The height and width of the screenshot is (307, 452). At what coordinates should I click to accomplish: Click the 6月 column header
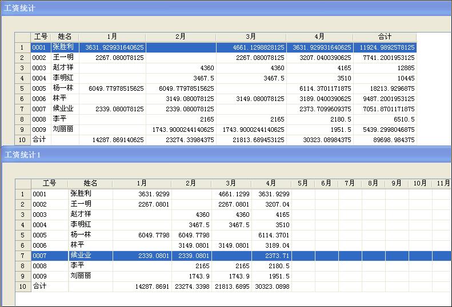pos(327,183)
